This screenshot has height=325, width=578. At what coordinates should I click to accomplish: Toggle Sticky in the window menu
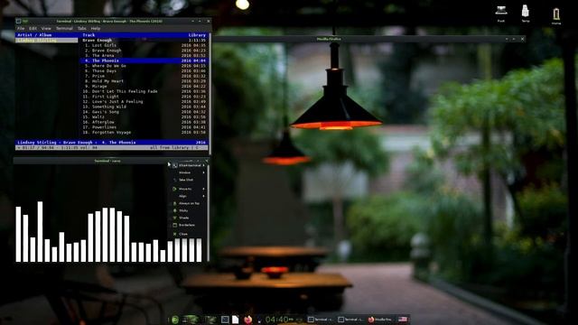189,210
